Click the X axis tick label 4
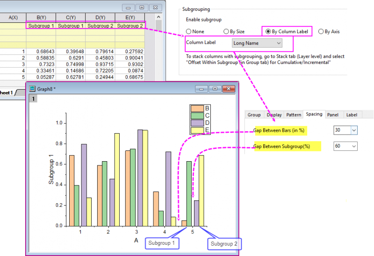 point(165,232)
